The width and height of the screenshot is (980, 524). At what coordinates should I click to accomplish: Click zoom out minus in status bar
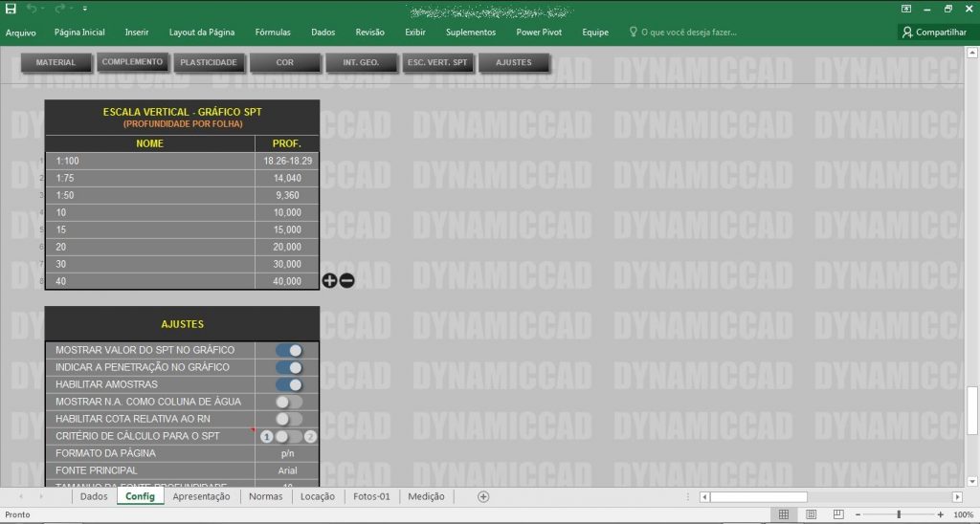click(x=857, y=514)
